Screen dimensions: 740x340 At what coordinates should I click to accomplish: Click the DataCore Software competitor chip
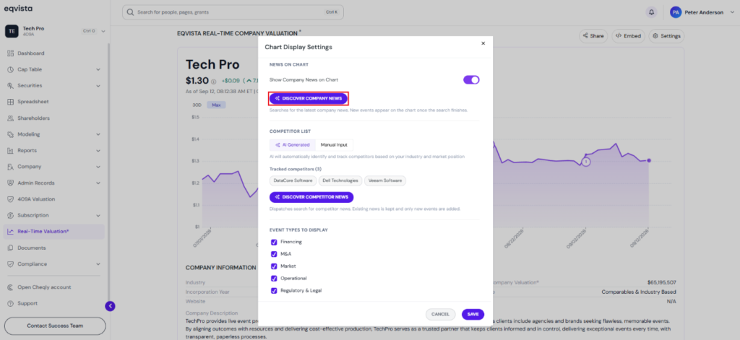(293, 180)
